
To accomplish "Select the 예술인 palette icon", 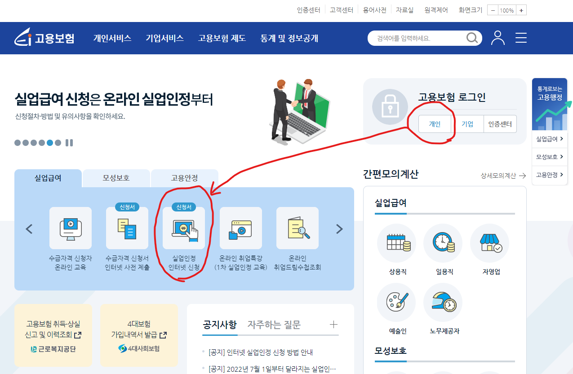I will click(x=396, y=302).
